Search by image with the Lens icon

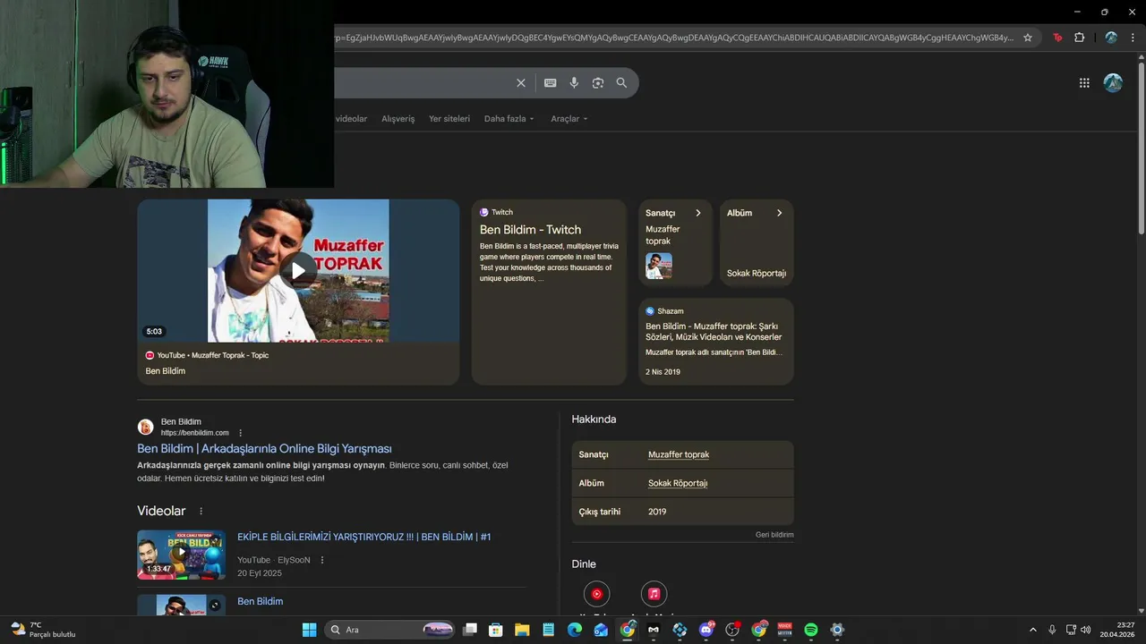[x=598, y=82]
